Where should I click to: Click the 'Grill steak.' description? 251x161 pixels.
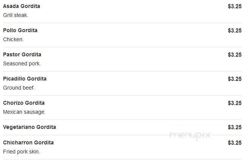tap(16, 15)
